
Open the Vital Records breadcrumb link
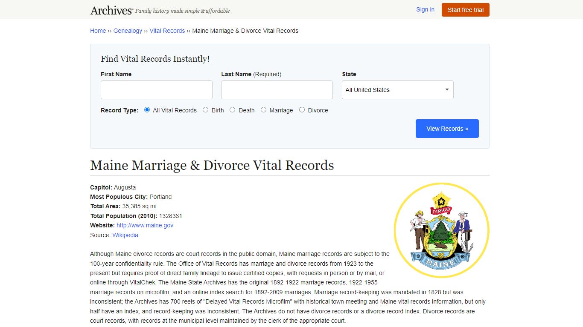(x=167, y=31)
